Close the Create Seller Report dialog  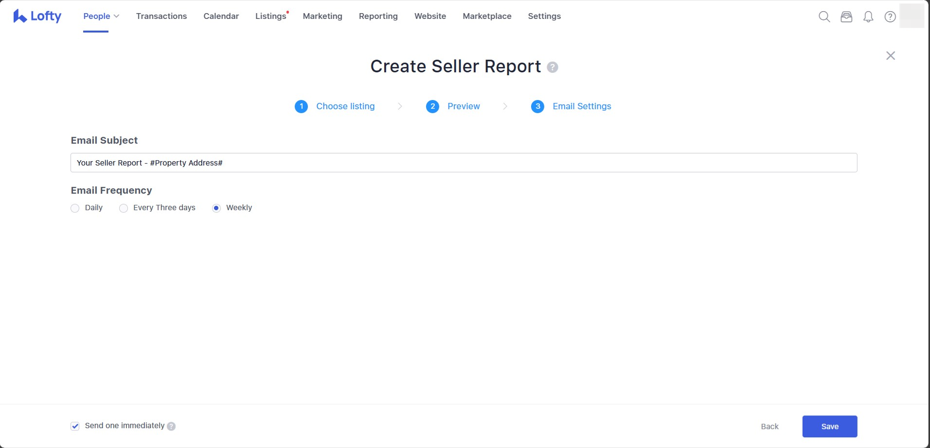tap(891, 56)
